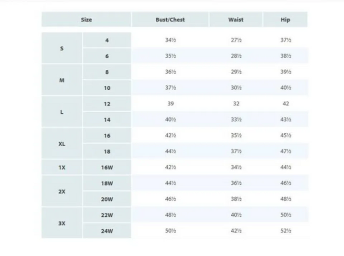This screenshot has width=344, height=256.
Task: Click the 2X size group cell
Action: coord(62,192)
